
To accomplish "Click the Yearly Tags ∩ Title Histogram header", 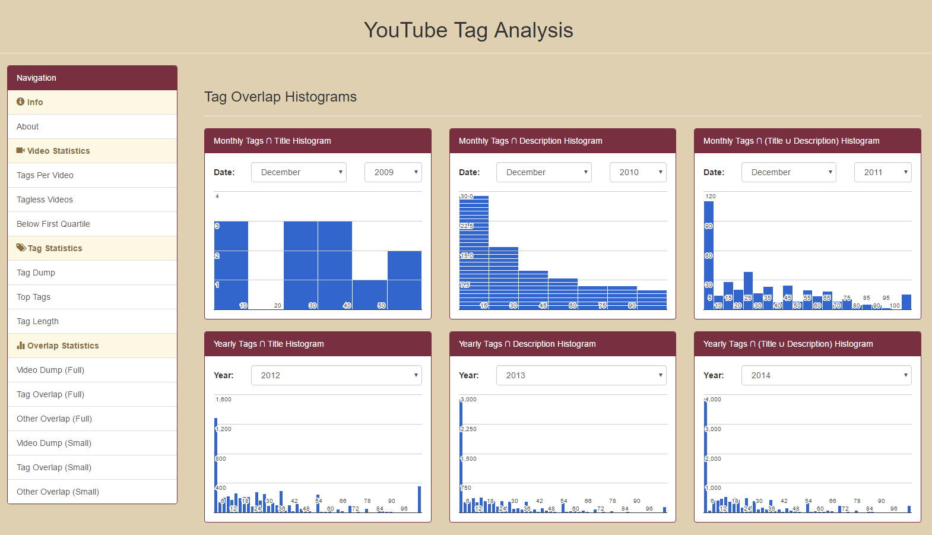I will (x=318, y=344).
